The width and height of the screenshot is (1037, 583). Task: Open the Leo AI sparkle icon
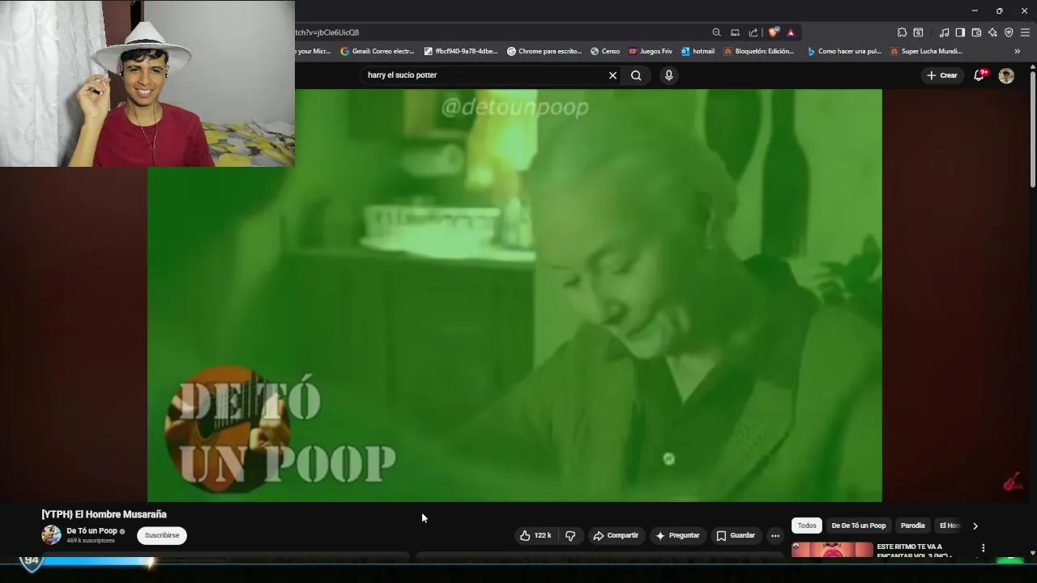coord(992,32)
